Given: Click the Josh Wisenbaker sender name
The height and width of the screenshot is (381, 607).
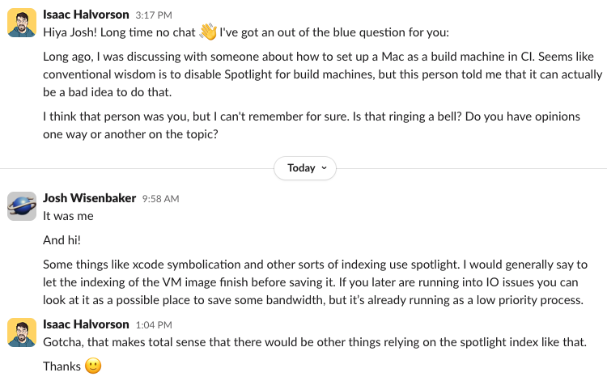Looking at the screenshot, I should point(89,198).
